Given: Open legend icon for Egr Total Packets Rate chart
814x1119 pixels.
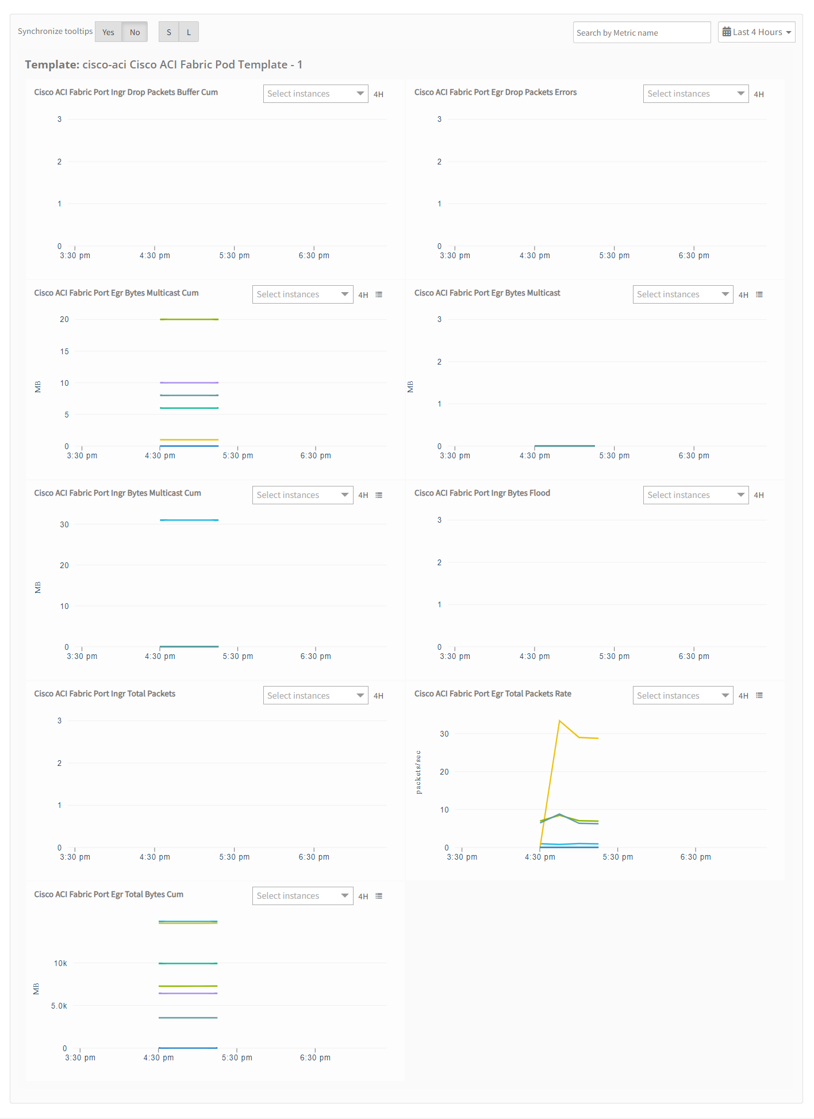Looking at the screenshot, I should click(x=759, y=695).
